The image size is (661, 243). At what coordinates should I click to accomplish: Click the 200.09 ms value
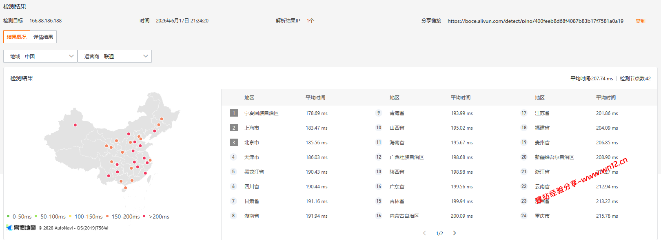(462, 216)
